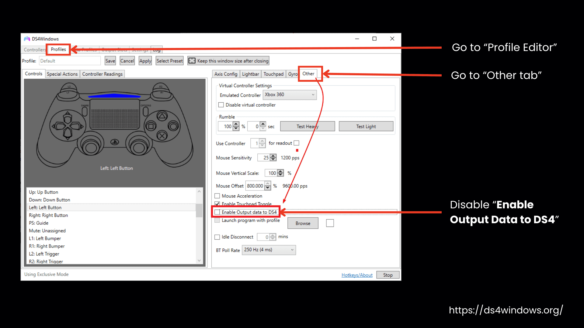Viewport: 584px width, 328px height.
Task: Switch to the Controllers tab
Action: coord(34,50)
